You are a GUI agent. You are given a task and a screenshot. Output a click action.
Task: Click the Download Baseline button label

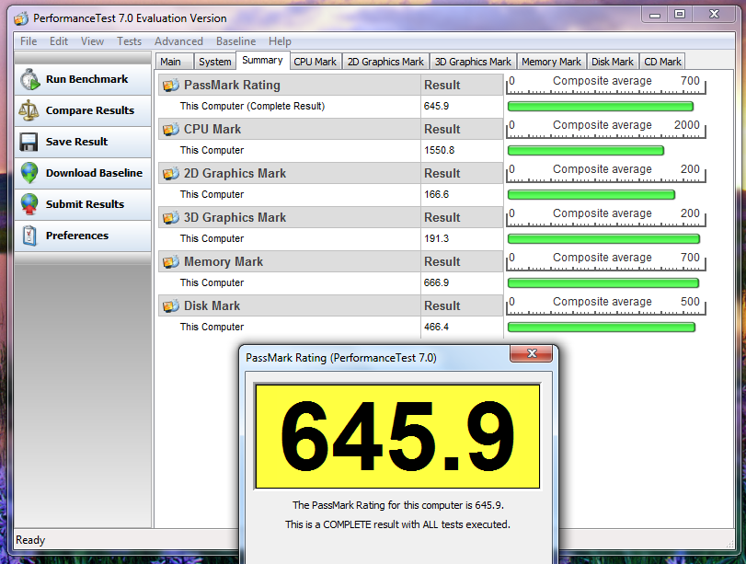(x=94, y=173)
